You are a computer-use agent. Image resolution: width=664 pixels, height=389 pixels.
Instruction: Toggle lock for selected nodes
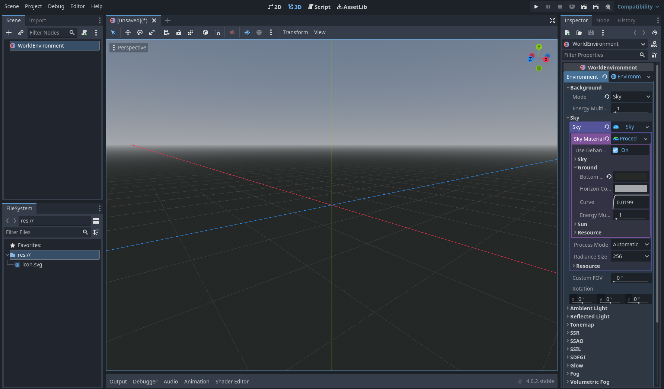(179, 32)
